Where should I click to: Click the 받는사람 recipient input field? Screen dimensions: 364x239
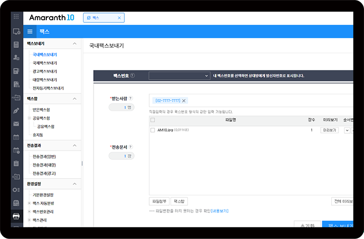pos(251,100)
